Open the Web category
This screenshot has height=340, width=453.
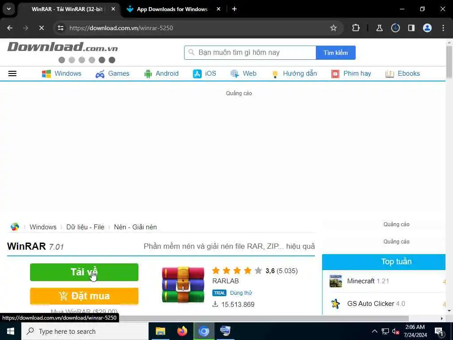click(x=243, y=73)
